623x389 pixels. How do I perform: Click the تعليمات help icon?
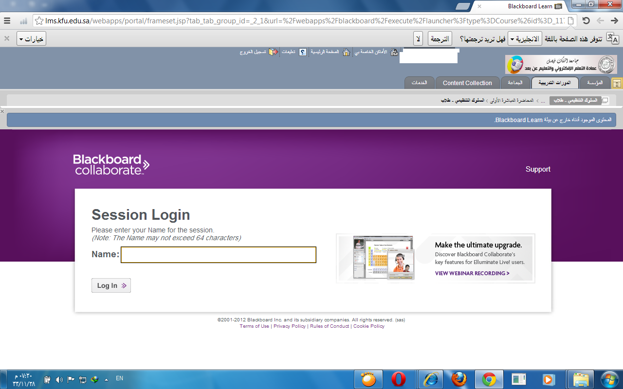pos(303,52)
